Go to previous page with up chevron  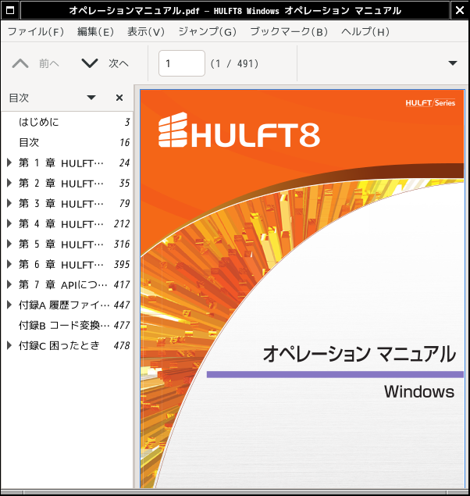pos(20,63)
